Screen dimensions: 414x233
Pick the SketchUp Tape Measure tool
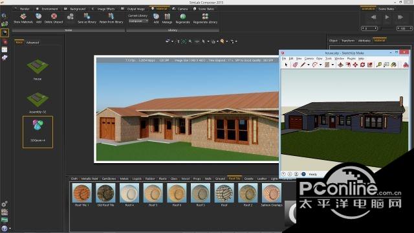pyautogui.click(x=379, y=65)
